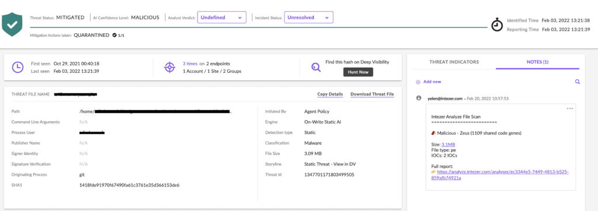Image resolution: width=598 pixels, height=211 pixels.
Task: Click the Last seen date Feb 03, 2022 13:21:39
Action: coord(77,71)
